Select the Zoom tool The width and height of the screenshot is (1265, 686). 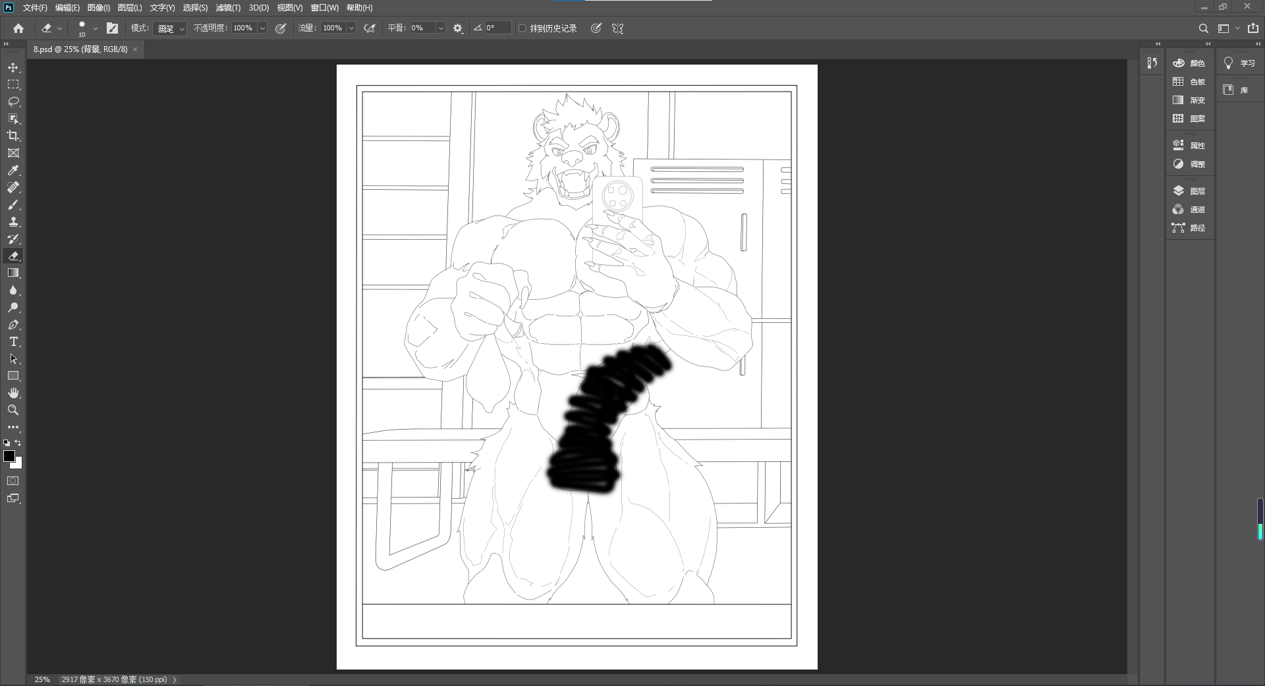coord(13,410)
